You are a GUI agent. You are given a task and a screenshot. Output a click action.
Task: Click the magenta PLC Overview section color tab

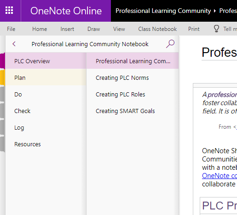(2, 61)
